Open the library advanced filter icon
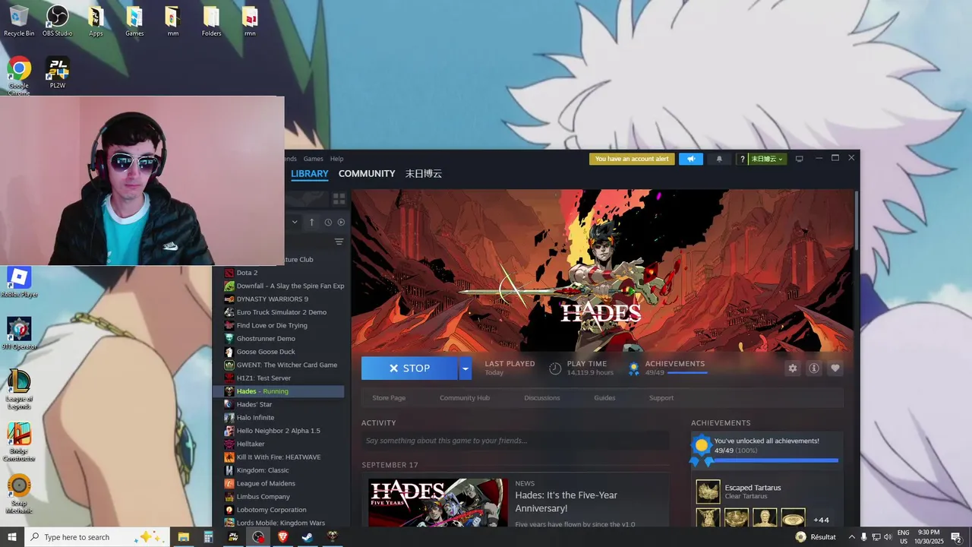Viewport: 972px width, 547px height. (339, 242)
